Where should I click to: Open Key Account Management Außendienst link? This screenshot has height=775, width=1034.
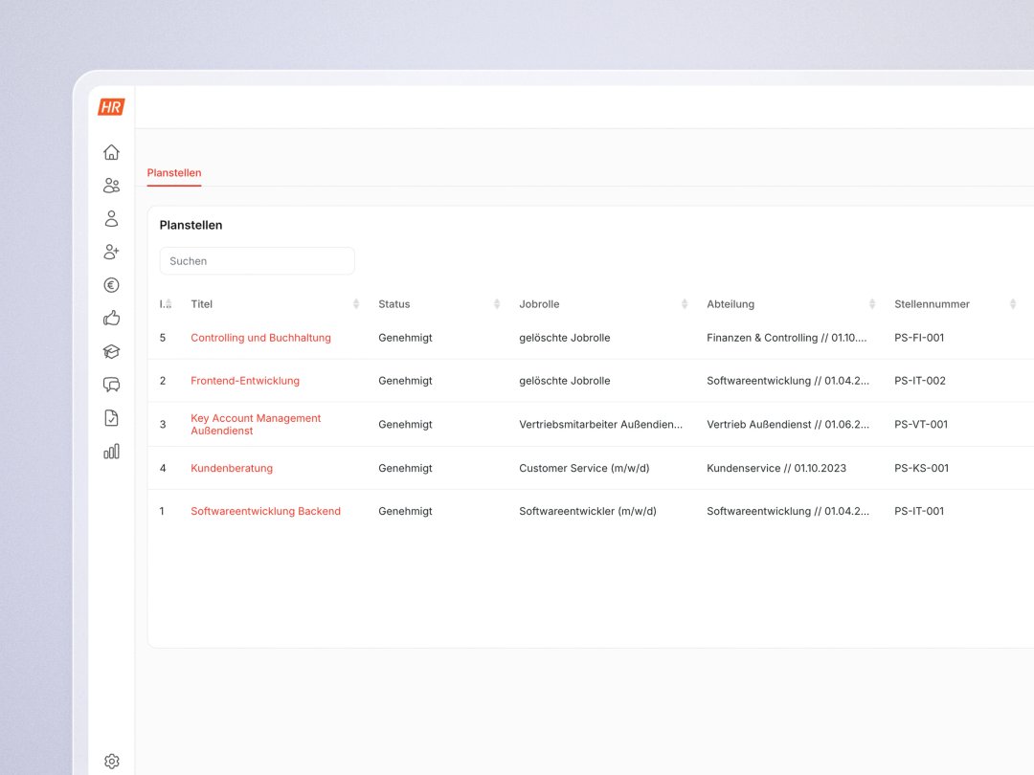[256, 425]
